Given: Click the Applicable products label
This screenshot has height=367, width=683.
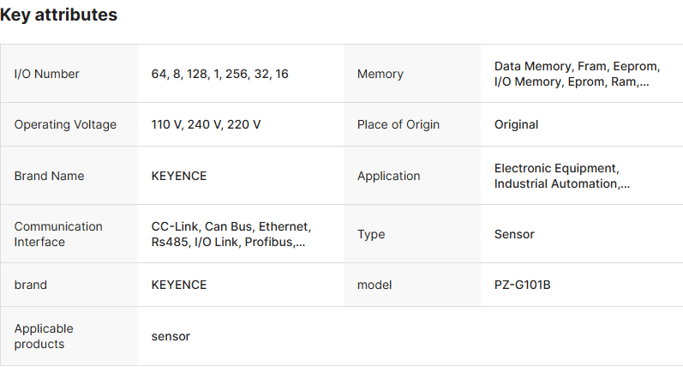Looking at the screenshot, I should pyautogui.click(x=44, y=336).
